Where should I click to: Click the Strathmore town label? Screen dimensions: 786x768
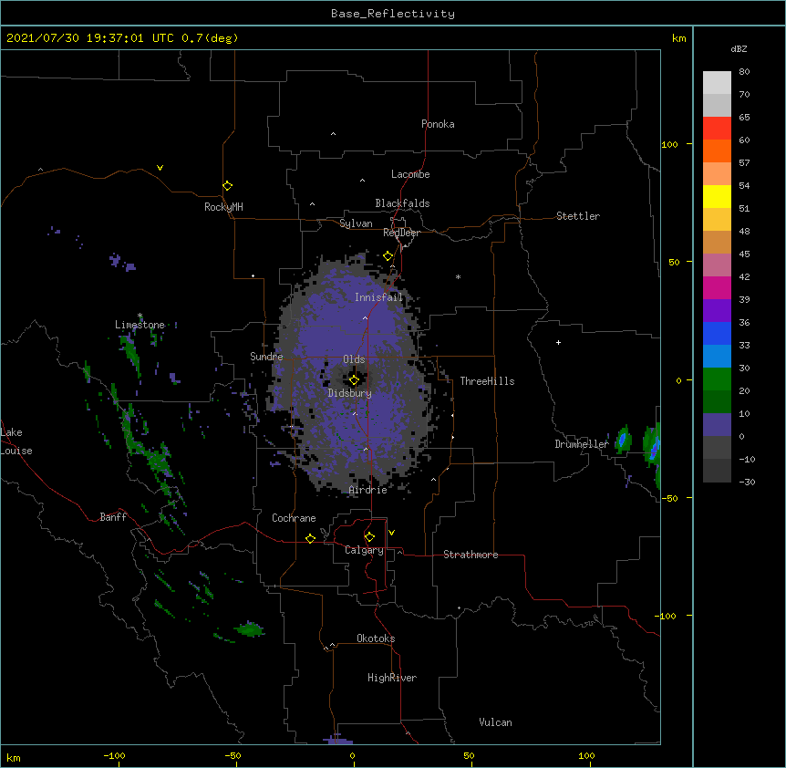(x=471, y=555)
